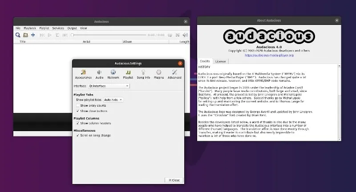
Task: Click the Add Files plus icon
Action: tap(33, 35)
